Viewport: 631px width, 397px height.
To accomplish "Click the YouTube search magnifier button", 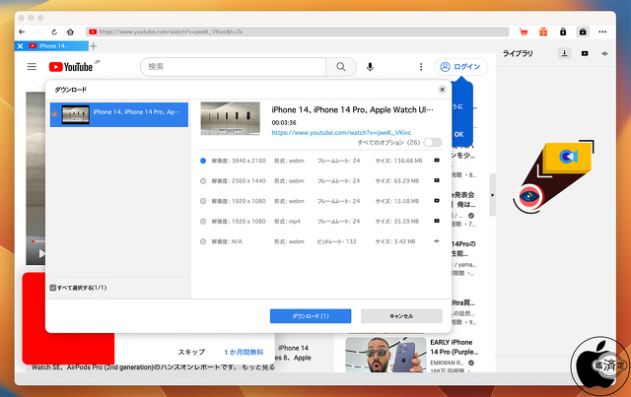I will [x=341, y=67].
